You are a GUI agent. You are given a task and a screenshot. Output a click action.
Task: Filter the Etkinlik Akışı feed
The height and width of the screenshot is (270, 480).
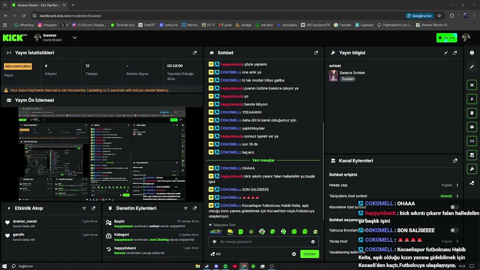tap(84, 208)
